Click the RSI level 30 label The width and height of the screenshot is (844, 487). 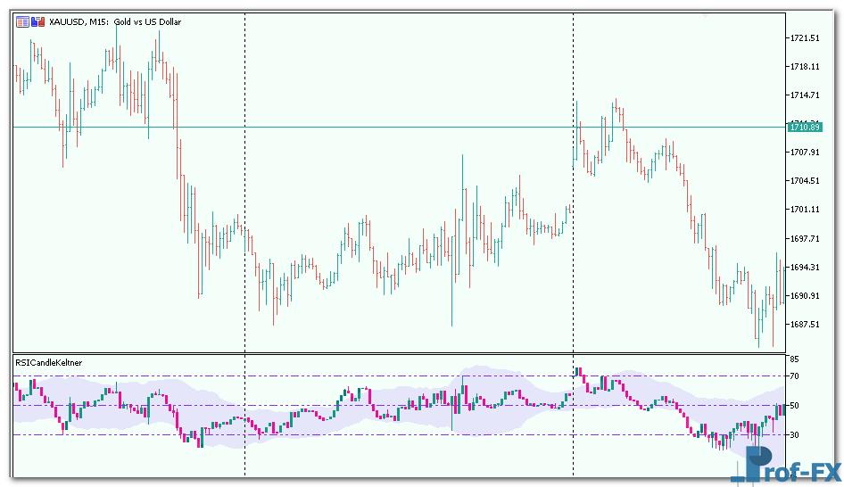793,435
